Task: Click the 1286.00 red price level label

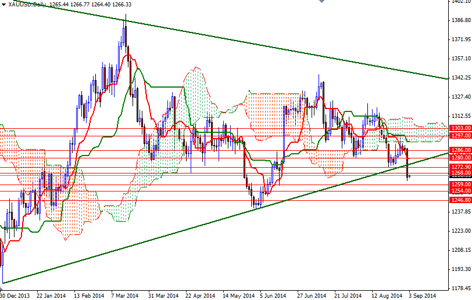Action: pyautogui.click(x=460, y=150)
